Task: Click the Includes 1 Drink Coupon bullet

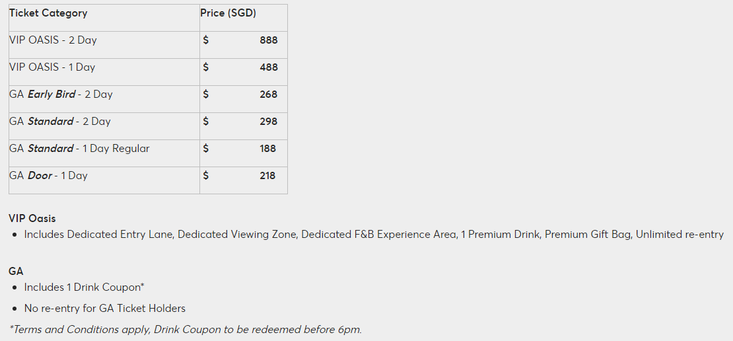Action: pos(84,287)
